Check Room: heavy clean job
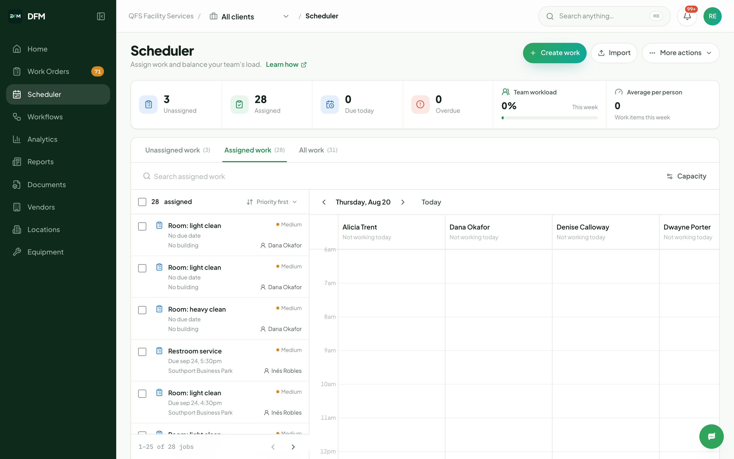Viewport: 734px width, 459px height. [x=142, y=310]
